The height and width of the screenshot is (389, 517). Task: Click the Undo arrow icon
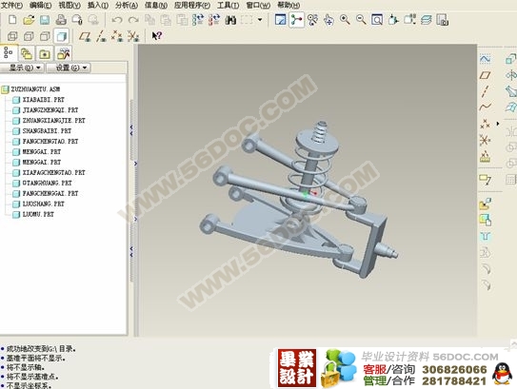(117, 20)
